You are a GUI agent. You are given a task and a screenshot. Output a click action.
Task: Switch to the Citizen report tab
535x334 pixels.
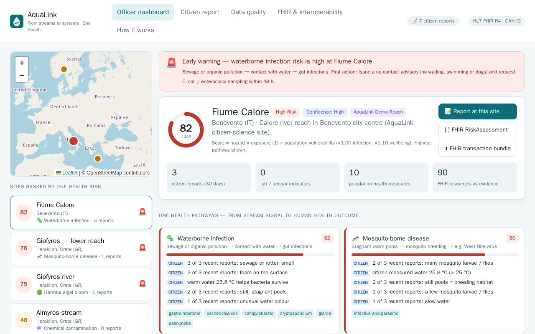[200, 12]
